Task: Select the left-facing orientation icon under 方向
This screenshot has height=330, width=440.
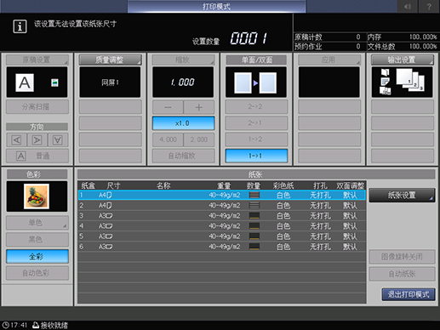Action: (17, 139)
